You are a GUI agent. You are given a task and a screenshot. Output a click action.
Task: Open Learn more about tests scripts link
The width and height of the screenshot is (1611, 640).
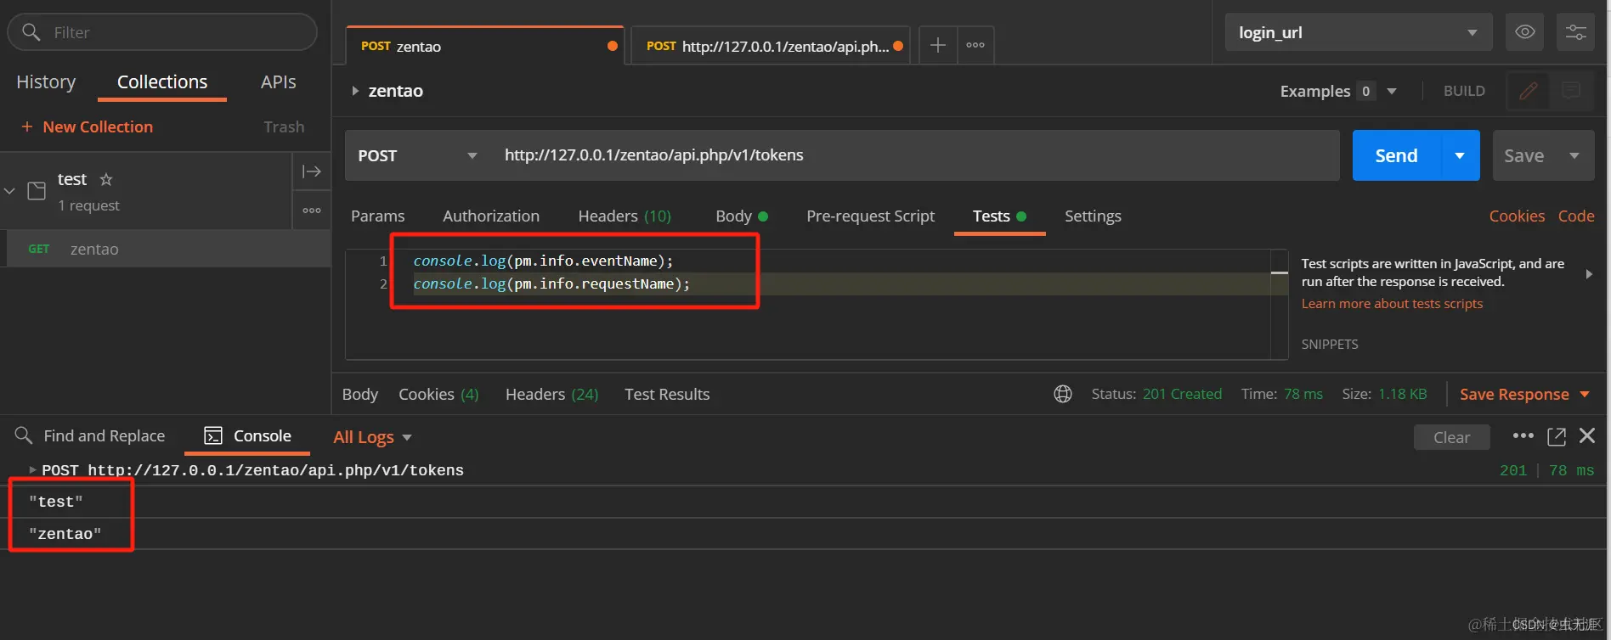1392,303
